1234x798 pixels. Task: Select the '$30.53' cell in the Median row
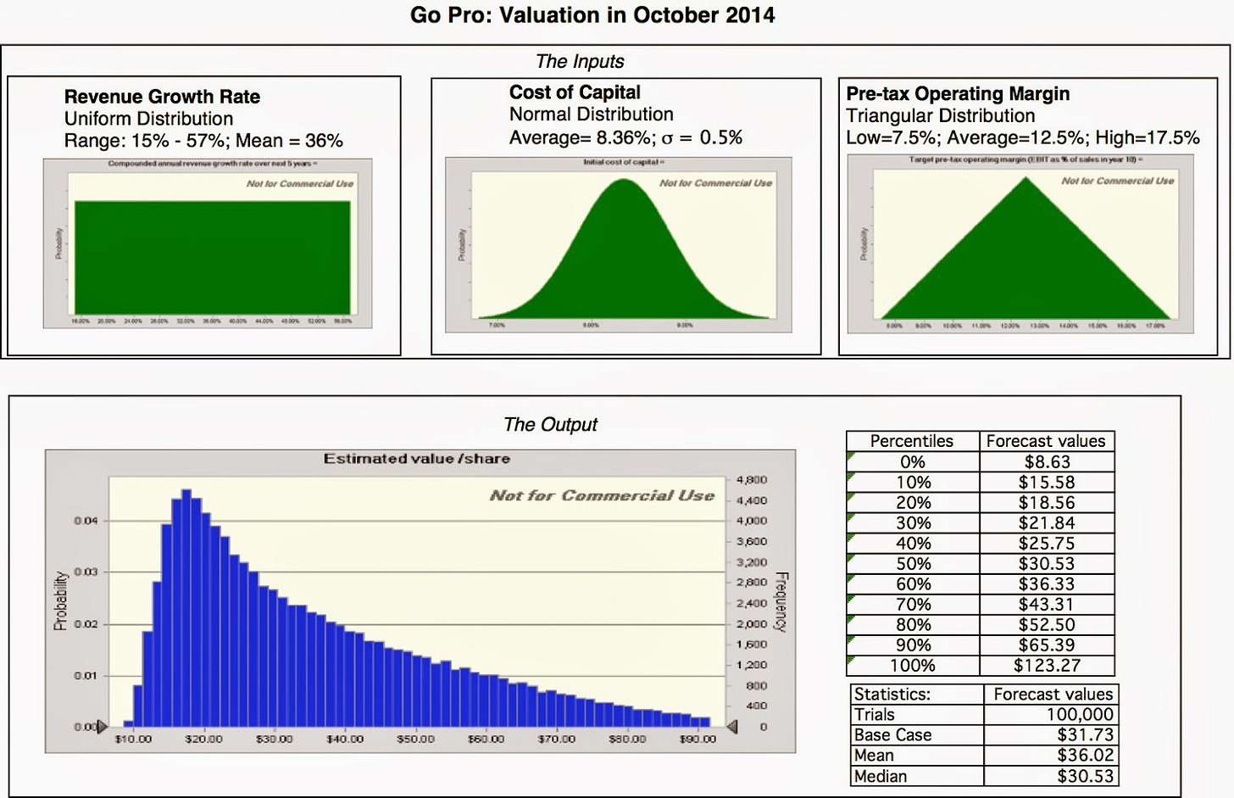1051,776
